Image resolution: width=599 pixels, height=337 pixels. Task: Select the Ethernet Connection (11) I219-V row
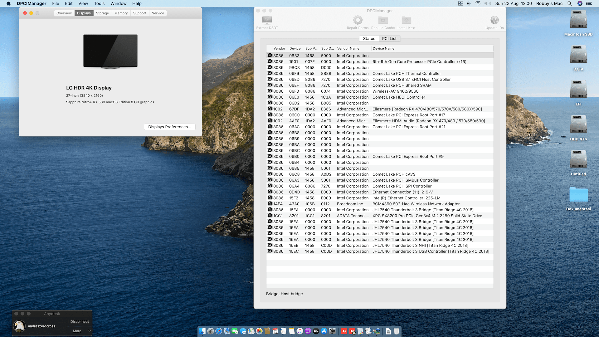(x=380, y=192)
